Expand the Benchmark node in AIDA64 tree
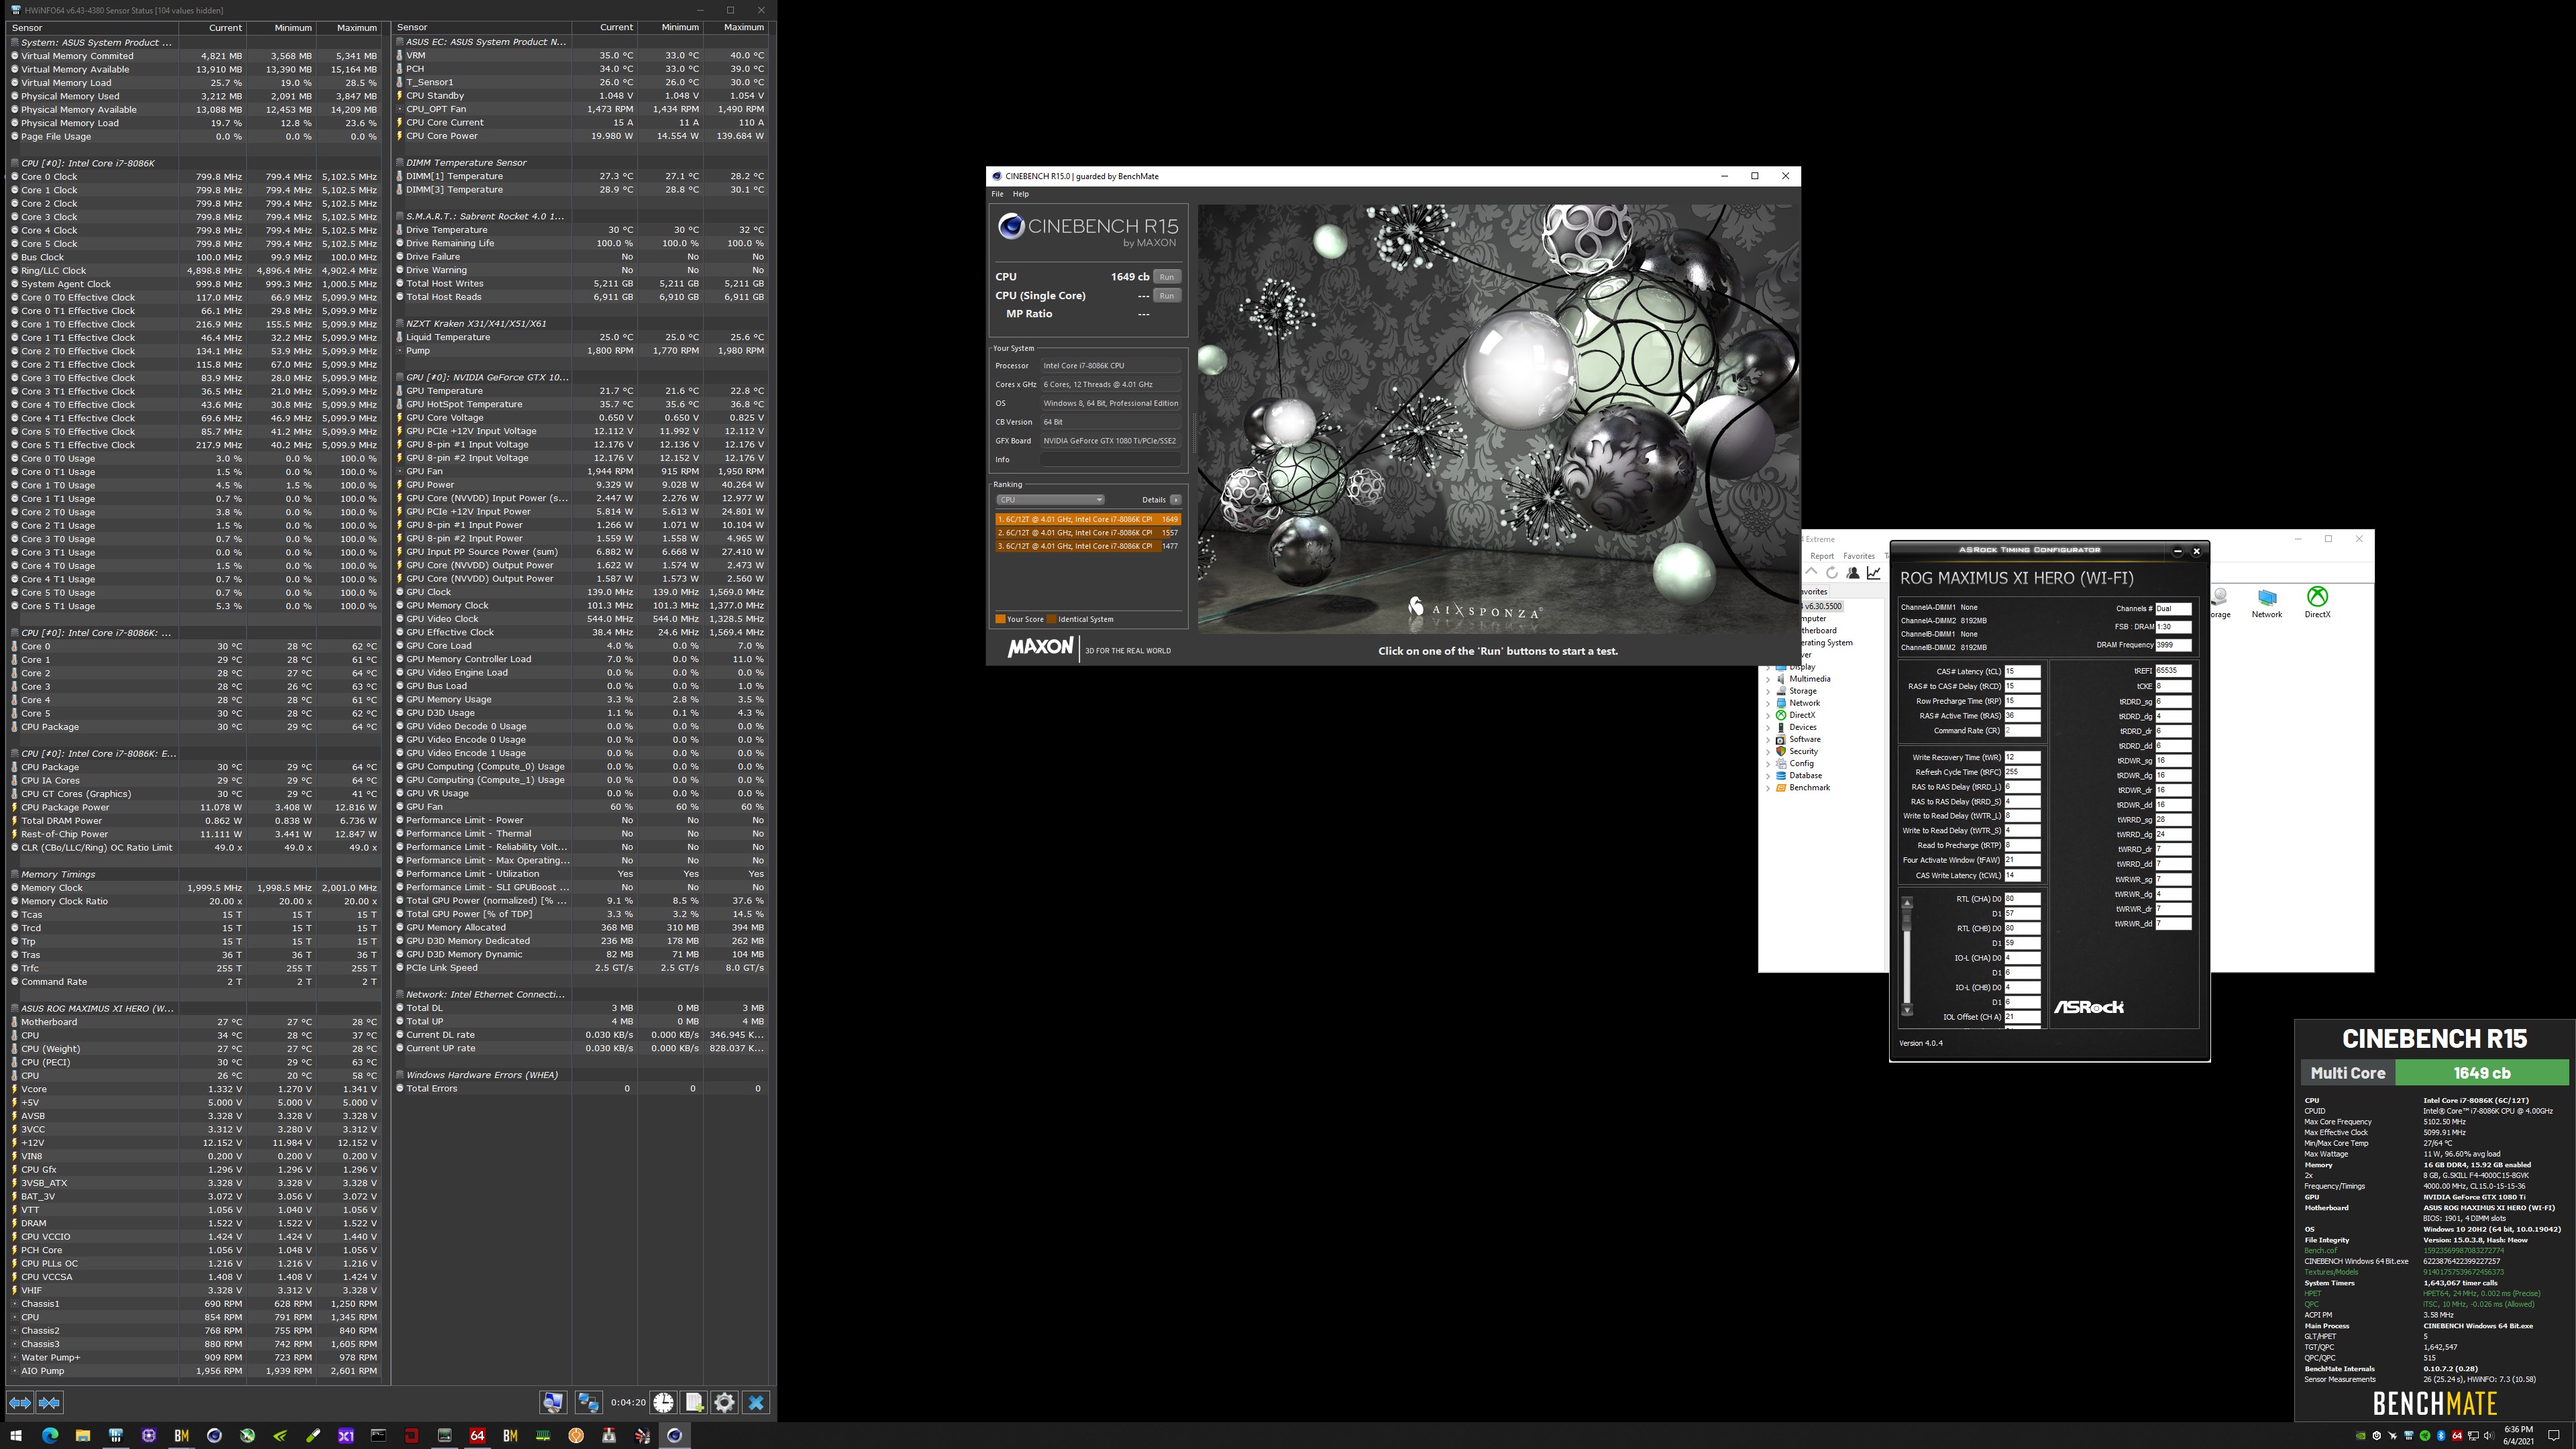Viewport: 2576px width, 1449px height. pyautogui.click(x=1768, y=788)
